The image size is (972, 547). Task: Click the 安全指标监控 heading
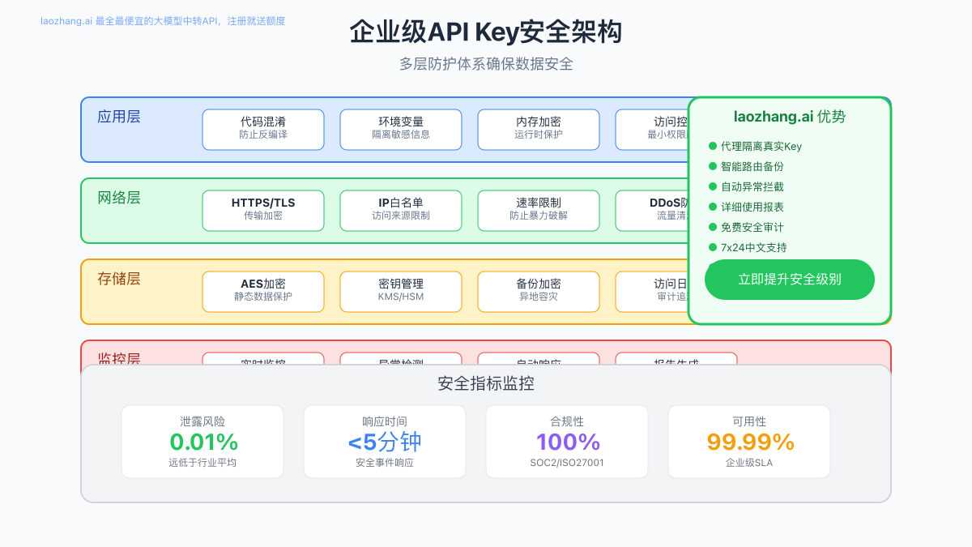click(486, 384)
